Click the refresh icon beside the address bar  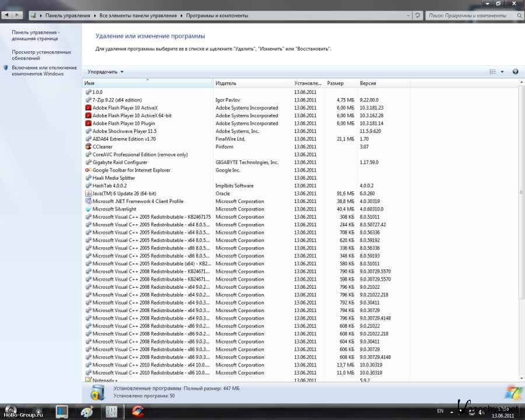[418, 15]
